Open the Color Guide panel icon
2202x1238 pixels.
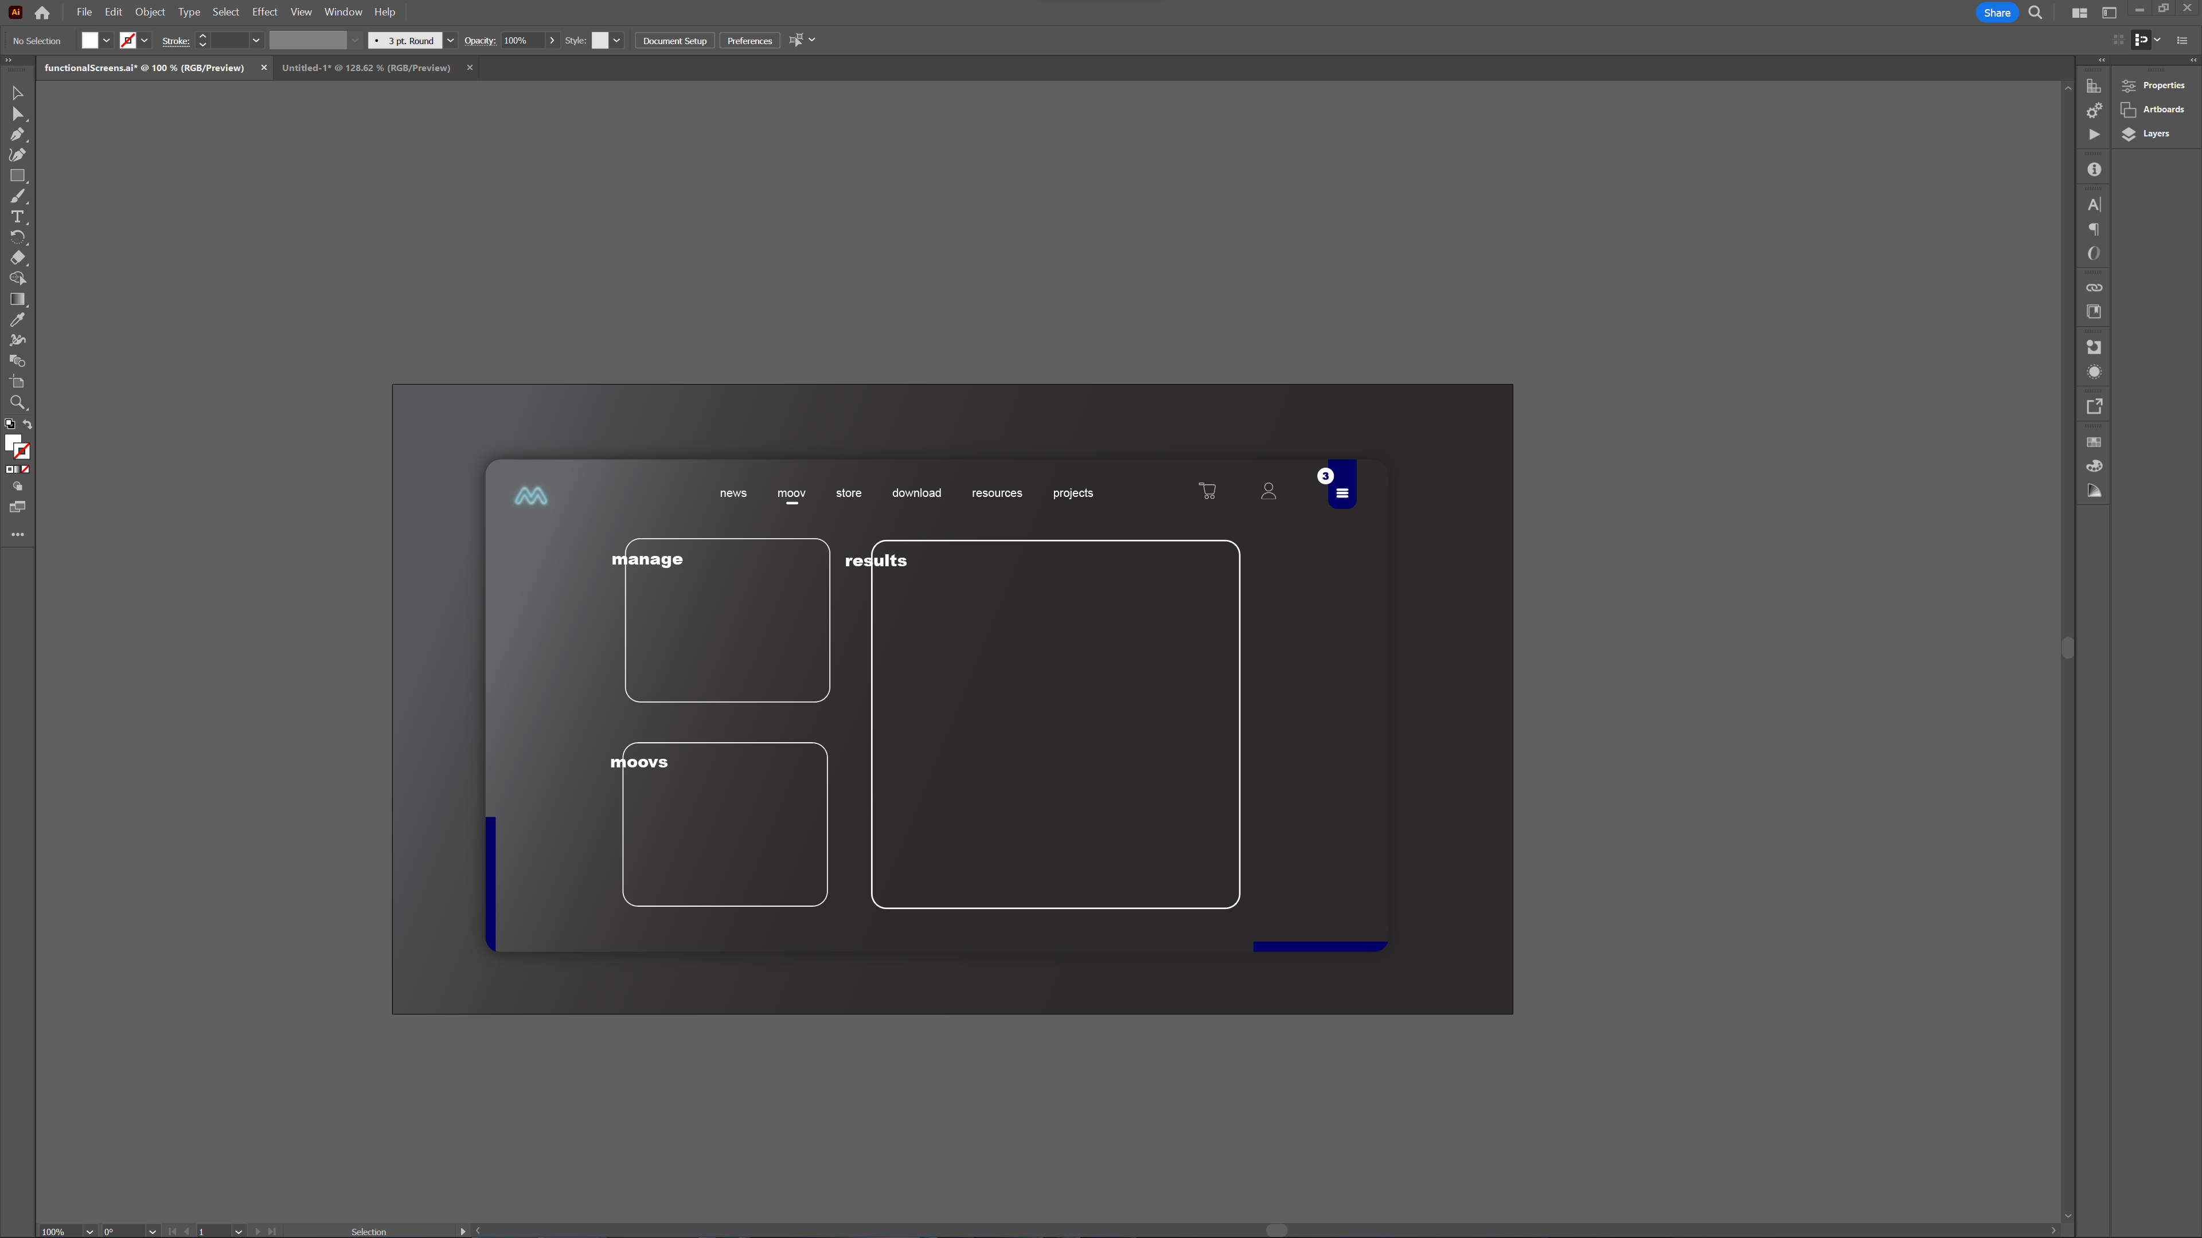2094,491
